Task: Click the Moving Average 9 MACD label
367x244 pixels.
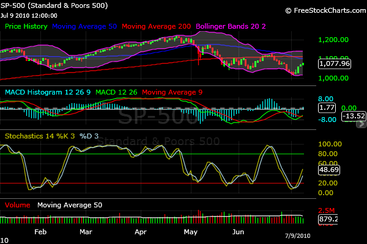Action: tap(172, 92)
